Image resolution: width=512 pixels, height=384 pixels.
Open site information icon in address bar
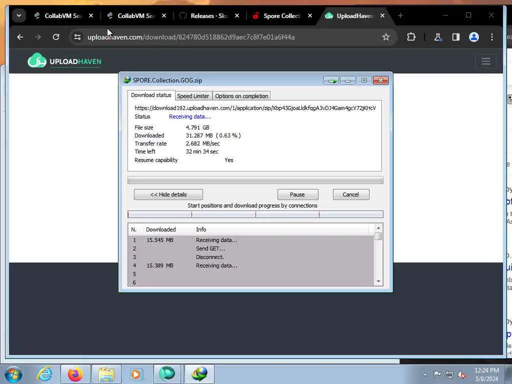click(77, 37)
